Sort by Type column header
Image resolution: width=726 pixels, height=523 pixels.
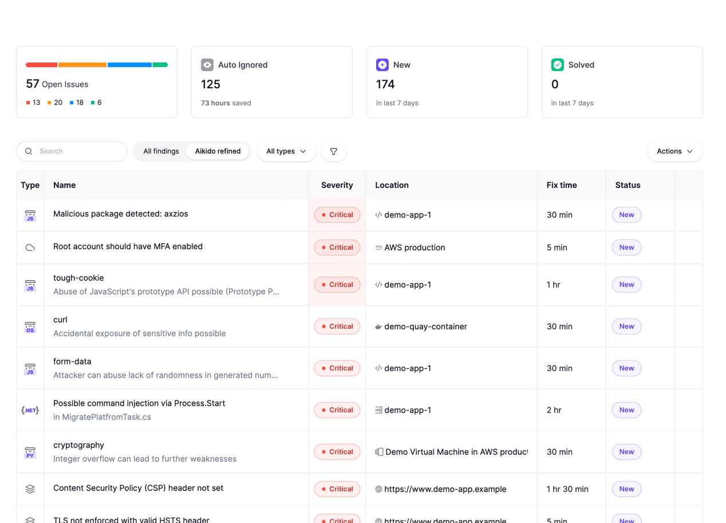pos(30,185)
